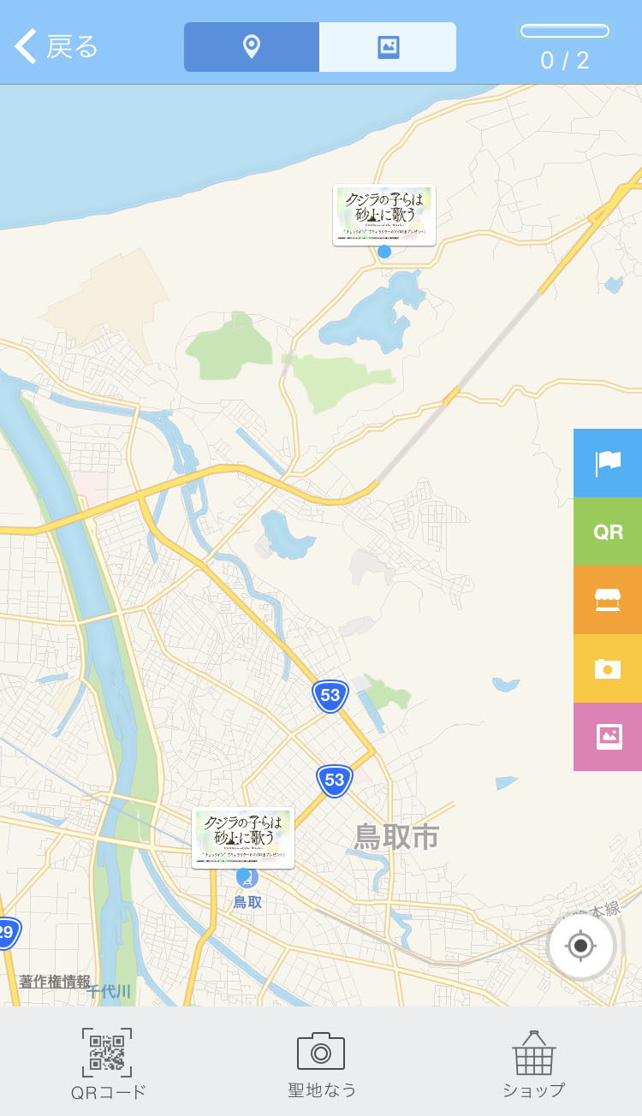Open the 著作権情報 copyright link
This screenshot has width=642, height=1116.
tap(55, 982)
